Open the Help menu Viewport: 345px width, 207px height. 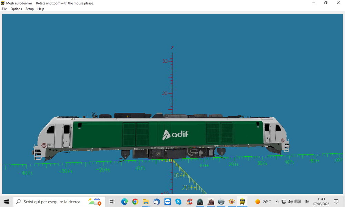point(41,9)
